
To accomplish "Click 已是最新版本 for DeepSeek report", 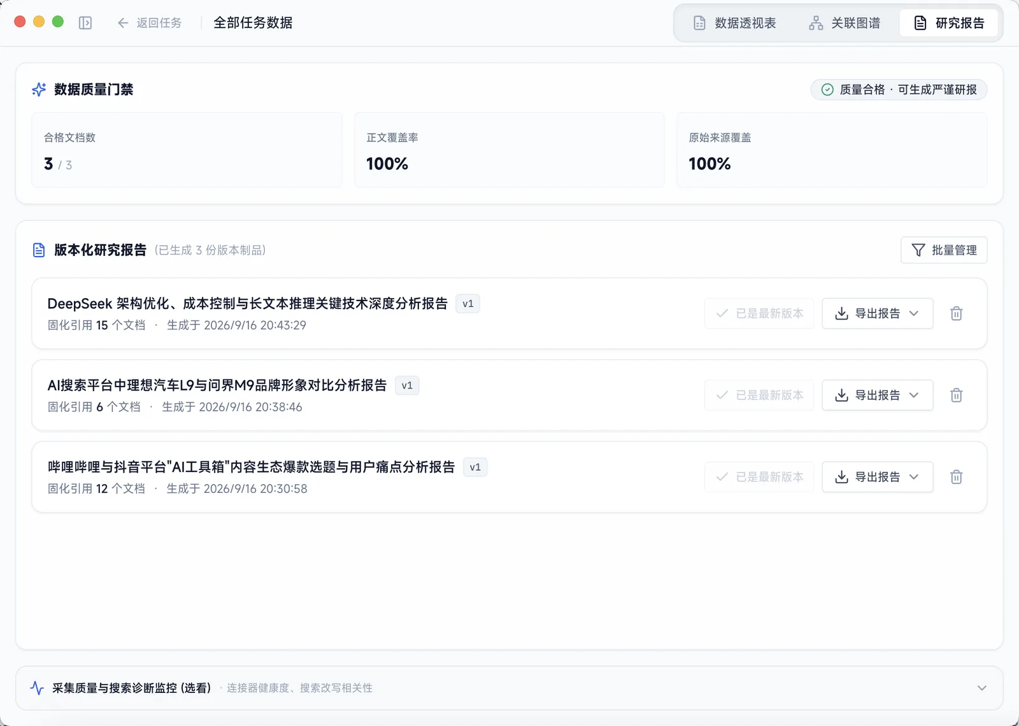I will pyautogui.click(x=759, y=313).
